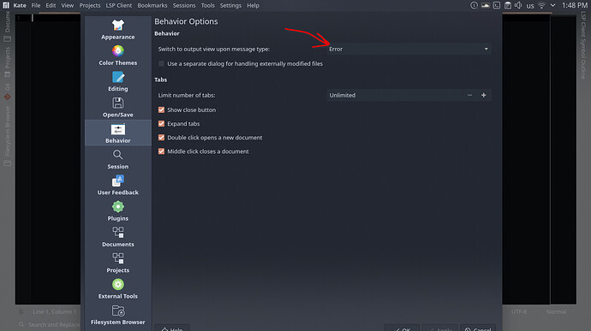
Task: Show the Documents side panel in Kate window
Action: tap(7, 26)
